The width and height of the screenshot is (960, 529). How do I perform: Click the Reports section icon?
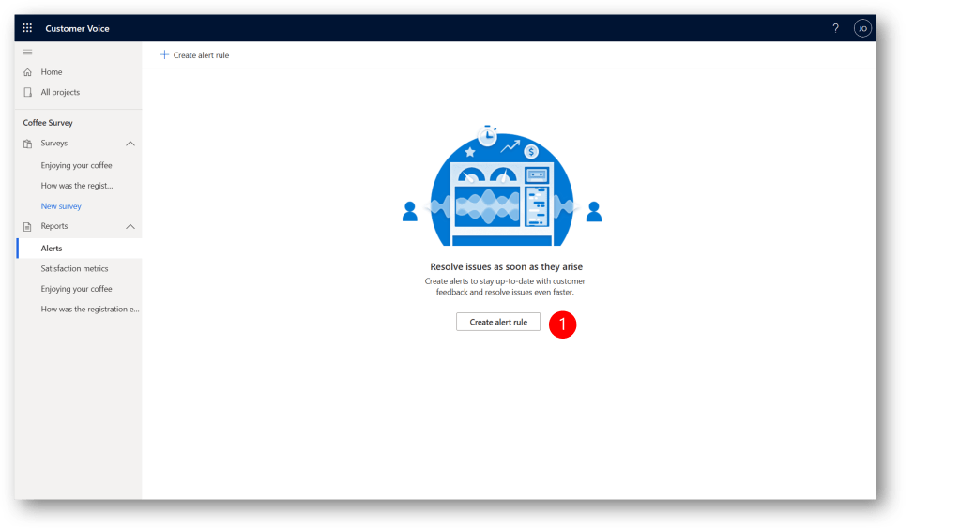27,227
